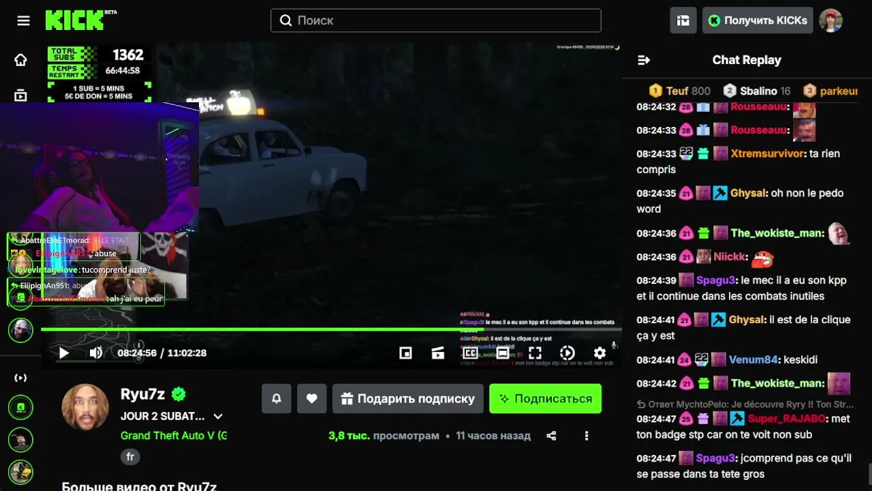This screenshot has width=872, height=491.
Task: Open the player settings gear
Action: click(599, 353)
